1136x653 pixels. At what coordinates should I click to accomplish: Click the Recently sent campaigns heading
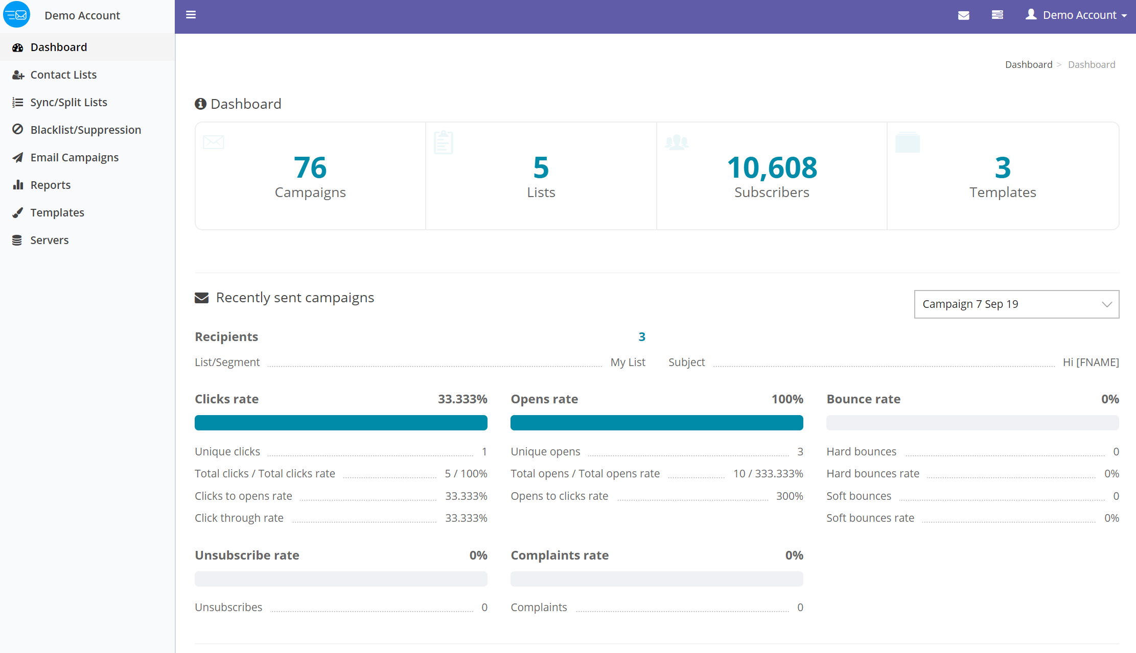click(x=295, y=298)
